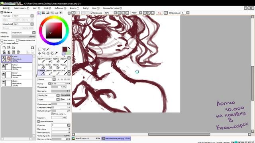255x143 pixels.
Task: Open the Middle_Flat brush shape dropdown
Action: pos(58,95)
